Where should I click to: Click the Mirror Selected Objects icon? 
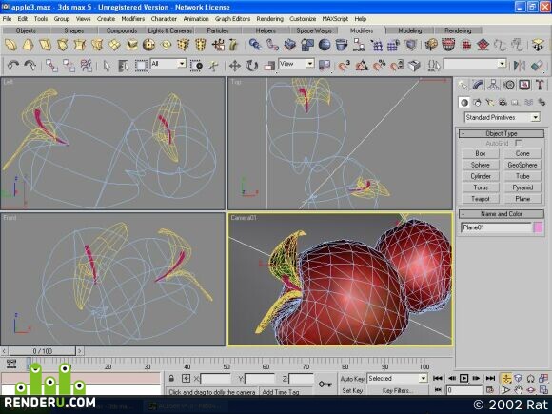click(520, 66)
